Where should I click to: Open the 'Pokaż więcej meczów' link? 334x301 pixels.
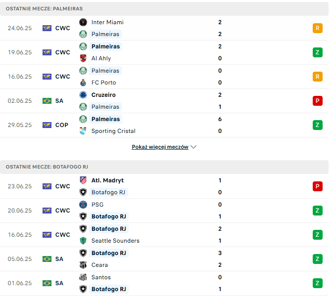(x=160, y=147)
